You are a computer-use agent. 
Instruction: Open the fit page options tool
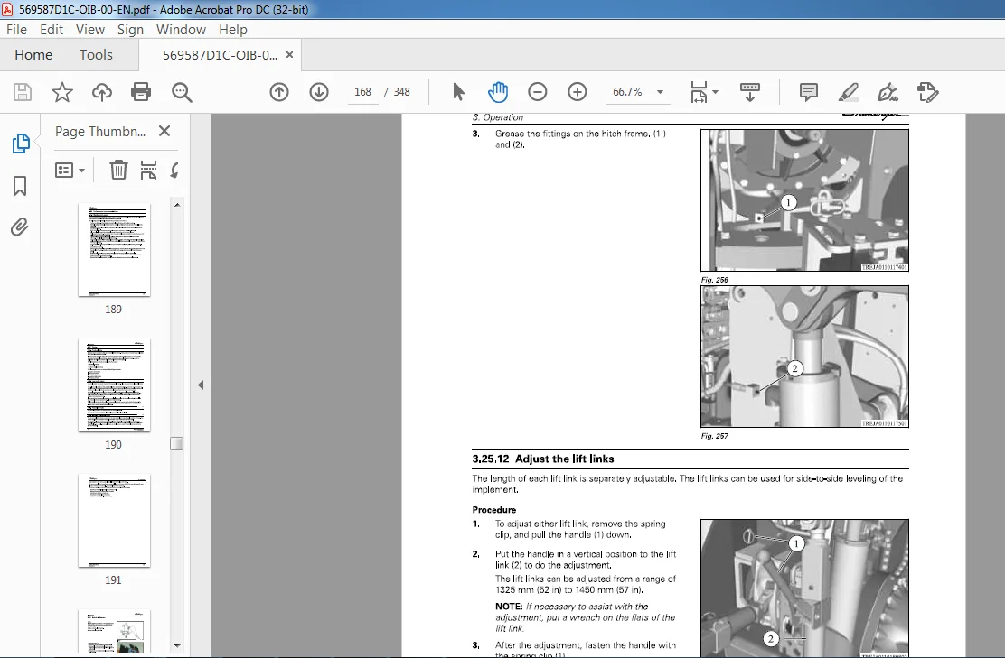[x=699, y=92]
